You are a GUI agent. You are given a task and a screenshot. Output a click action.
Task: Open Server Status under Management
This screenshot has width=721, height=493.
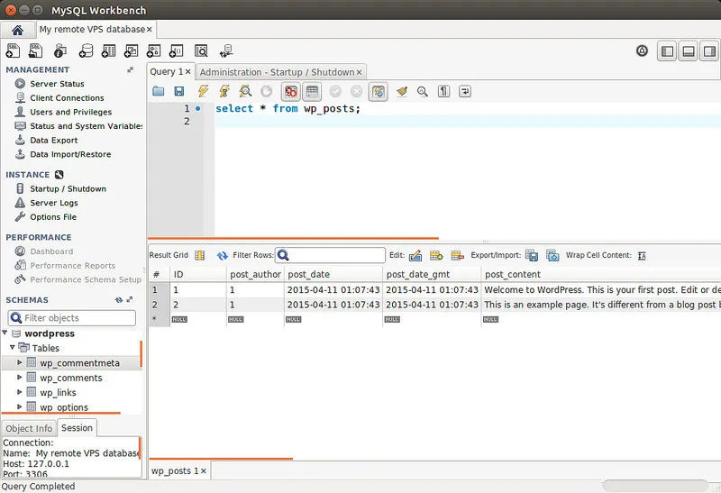[57, 84]
